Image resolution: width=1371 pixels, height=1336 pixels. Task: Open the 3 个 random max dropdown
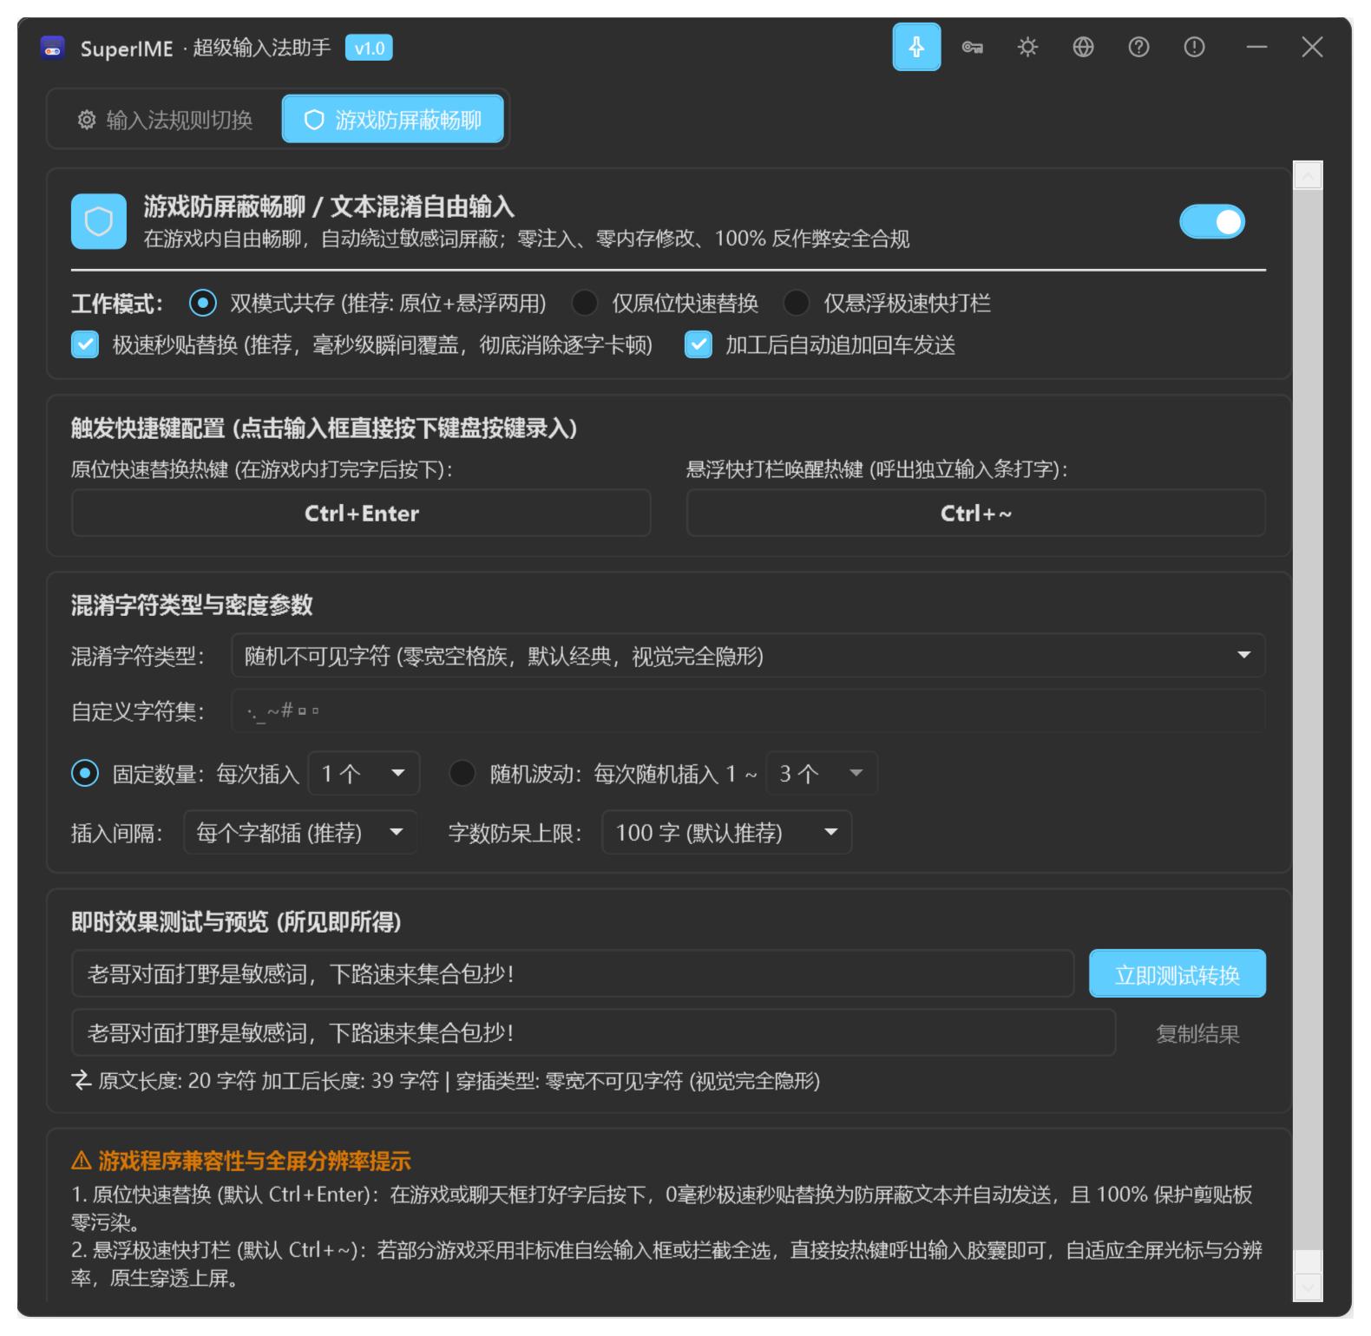(823, 773)
